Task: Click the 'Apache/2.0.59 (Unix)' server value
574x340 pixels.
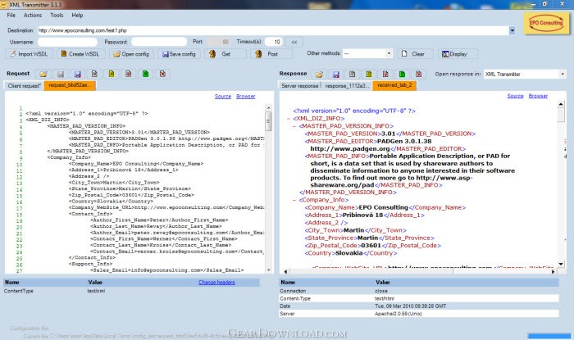Action: click(x=399, y=314)
